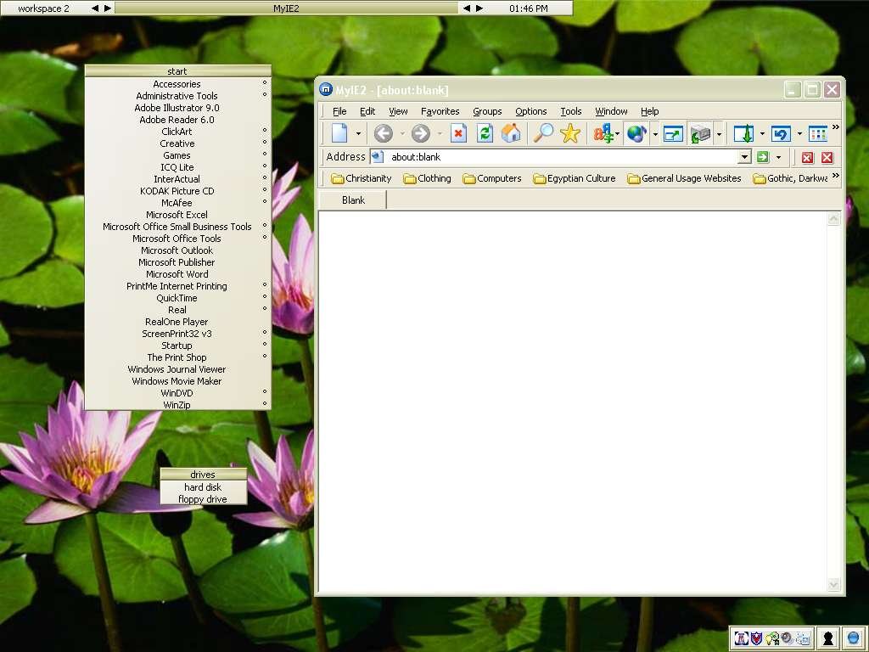Click the green Go arrow beside address bar
This screenshot has height=652, width=869.
tap(763, 157)
